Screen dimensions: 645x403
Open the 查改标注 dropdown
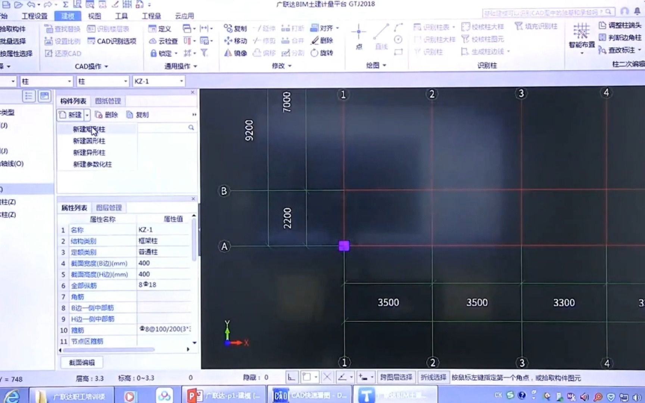[639, 50]
